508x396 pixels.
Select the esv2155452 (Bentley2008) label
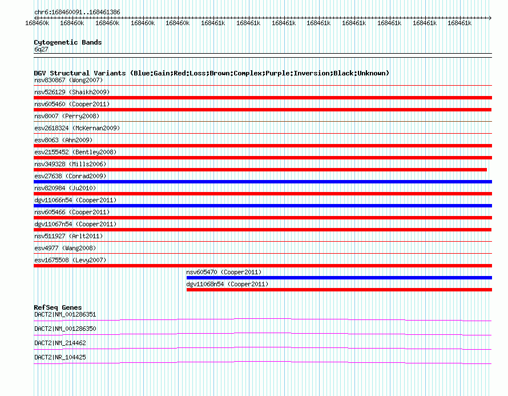tap(75, 152)
